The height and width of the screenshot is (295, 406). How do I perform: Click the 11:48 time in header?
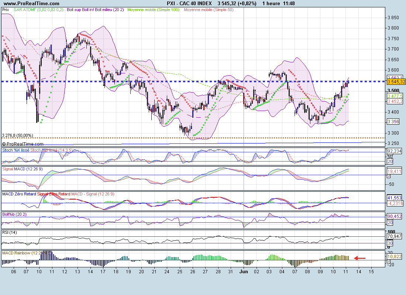tap(289, 3)
